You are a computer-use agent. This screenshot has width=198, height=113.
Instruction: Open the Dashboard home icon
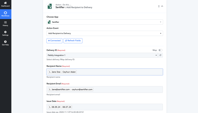5,3
